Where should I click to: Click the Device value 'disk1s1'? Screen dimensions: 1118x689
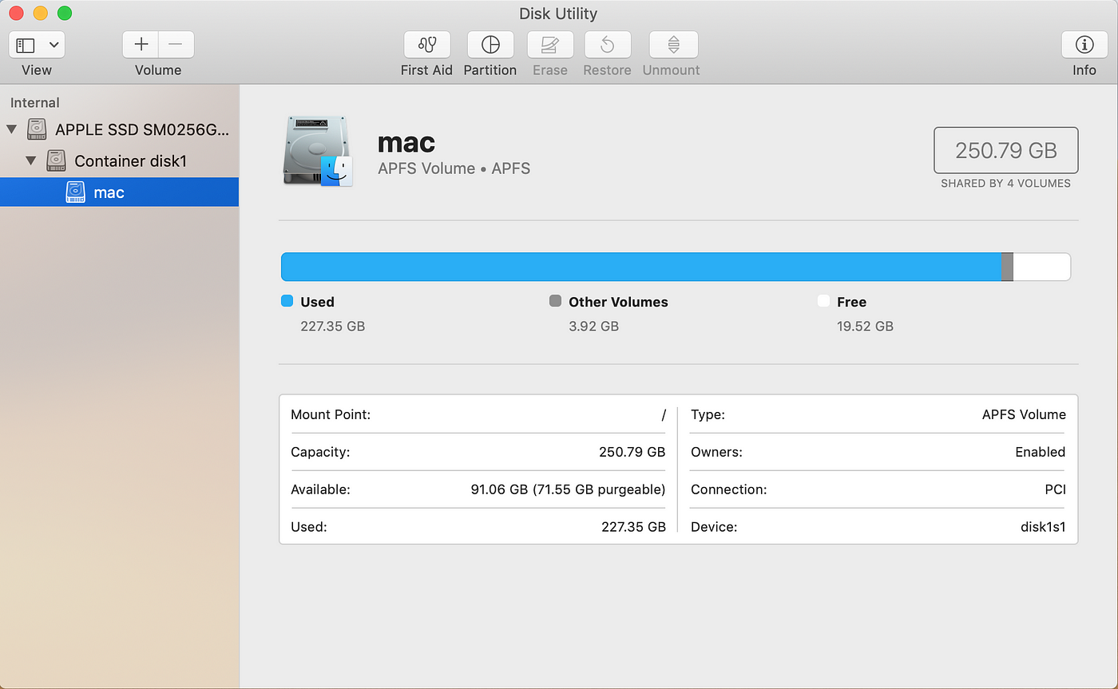(x=1043, y=527)
